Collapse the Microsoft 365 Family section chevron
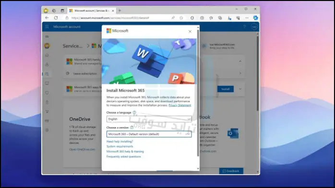Viewport: 335px width, 188px height. pos(240,61)
